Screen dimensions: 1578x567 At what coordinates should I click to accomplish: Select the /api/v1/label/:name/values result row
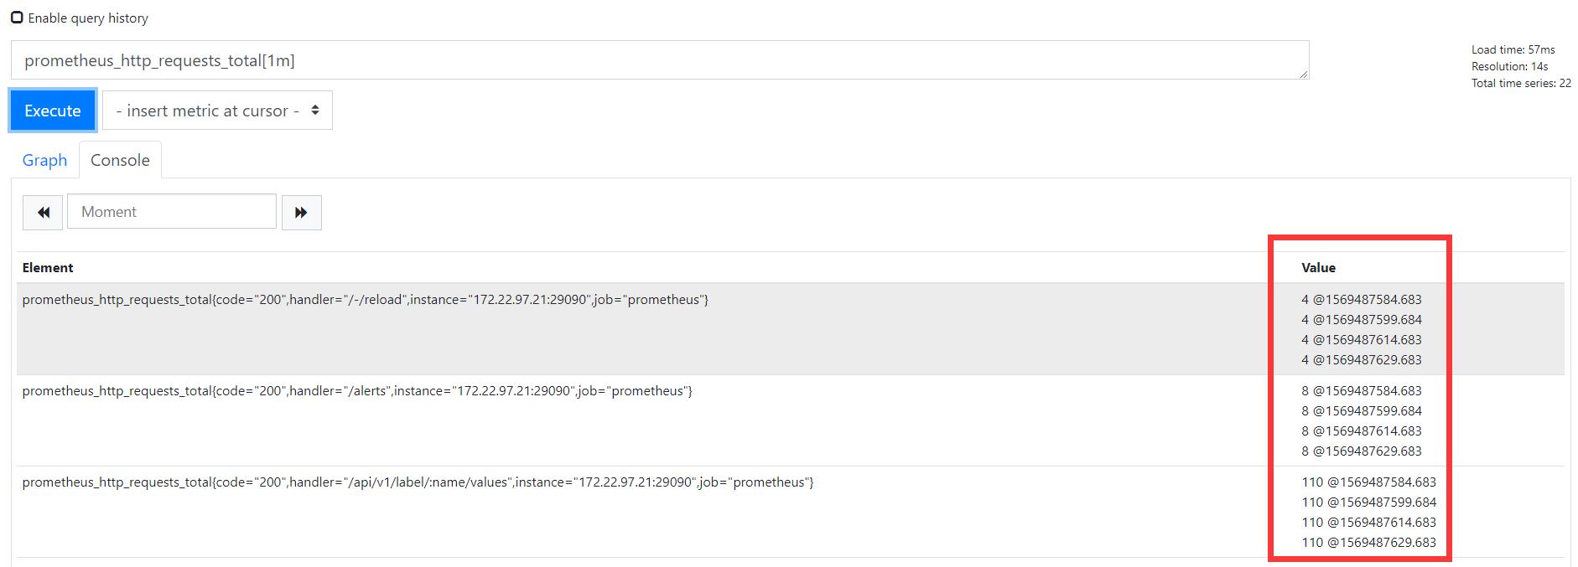pyautogui.click(x=418, y=482)
